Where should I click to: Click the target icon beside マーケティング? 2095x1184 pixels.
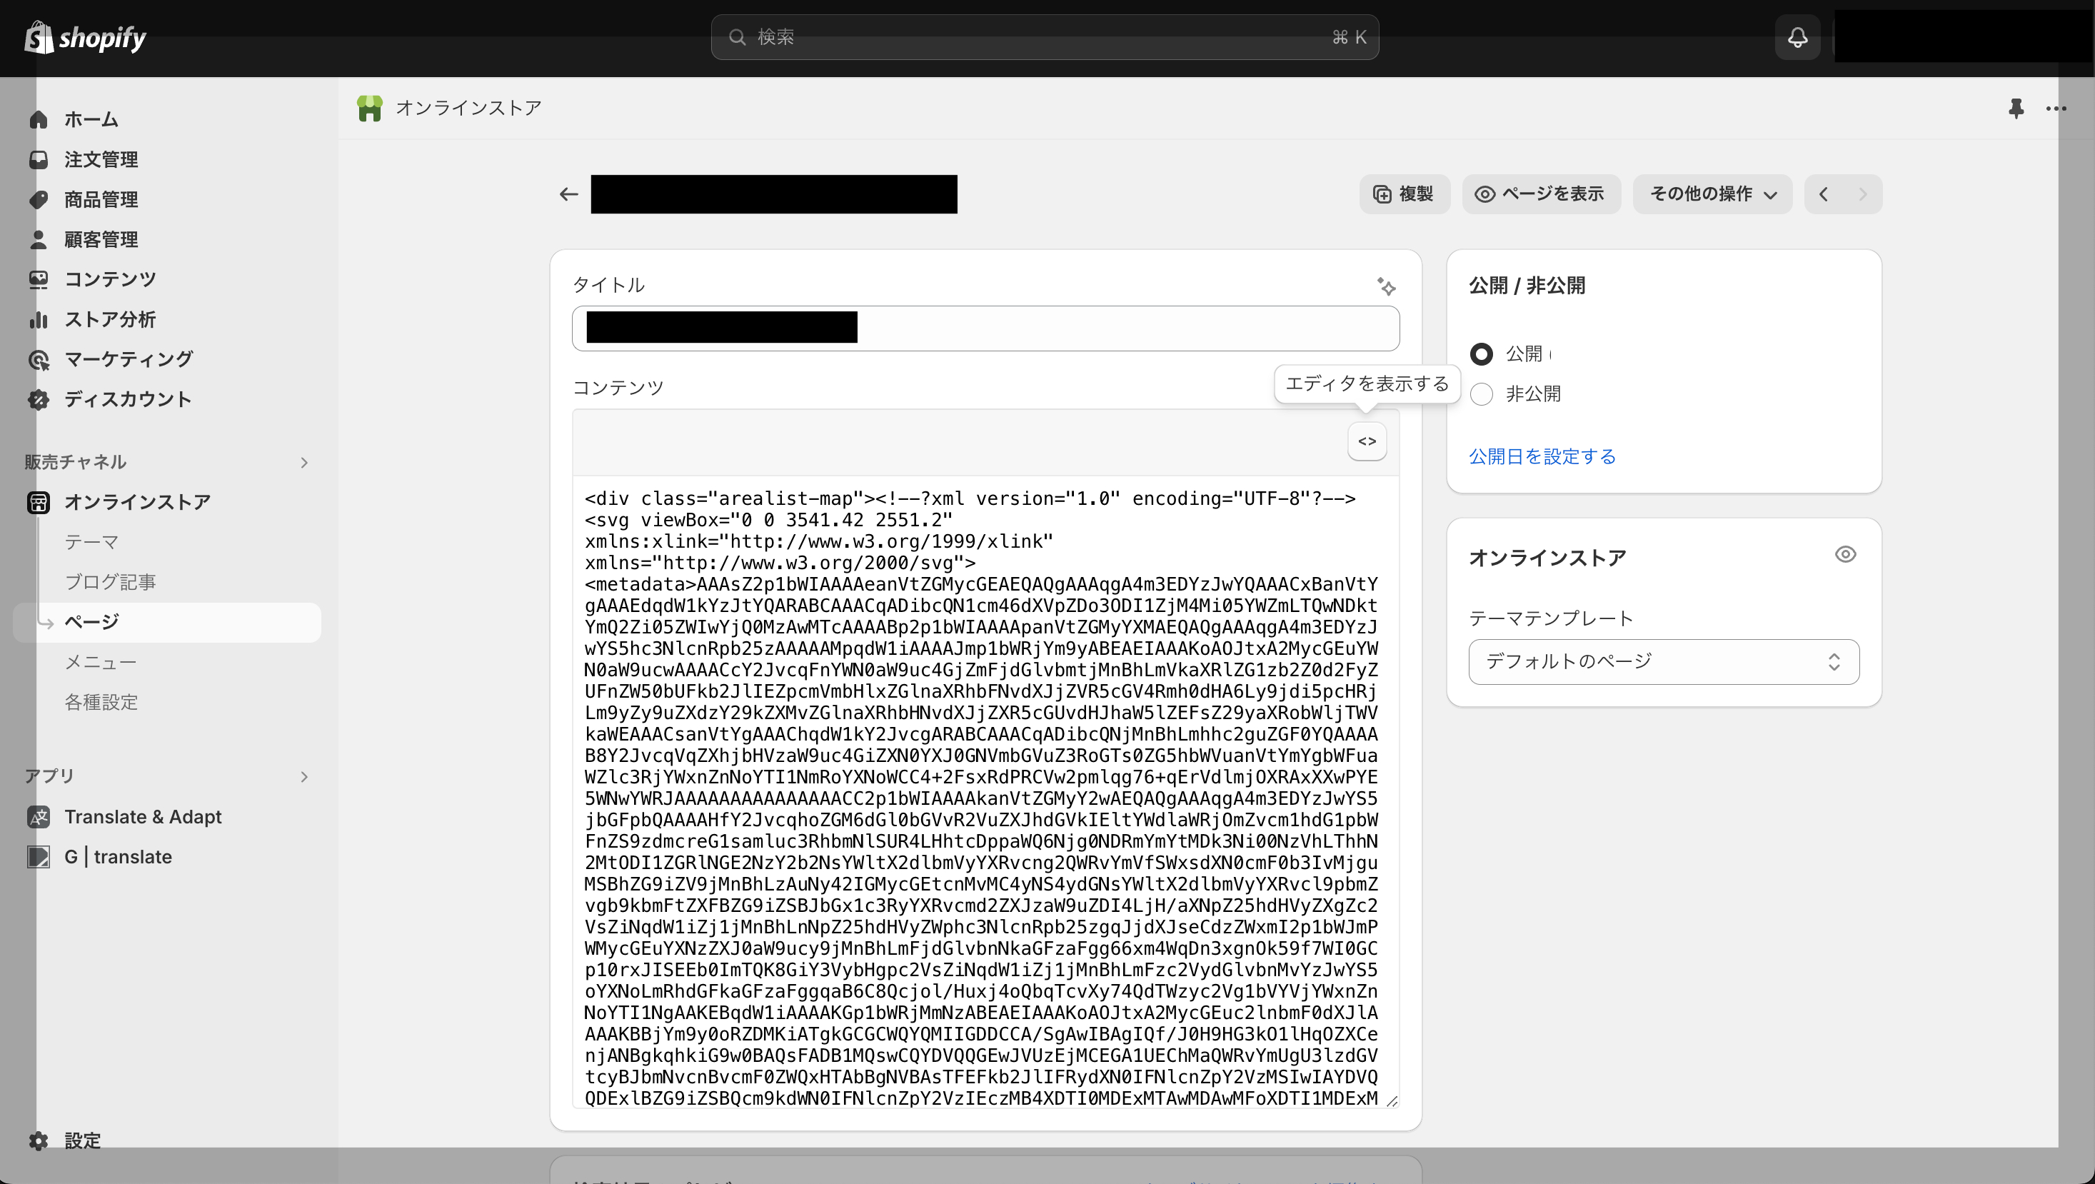(39, 359)
